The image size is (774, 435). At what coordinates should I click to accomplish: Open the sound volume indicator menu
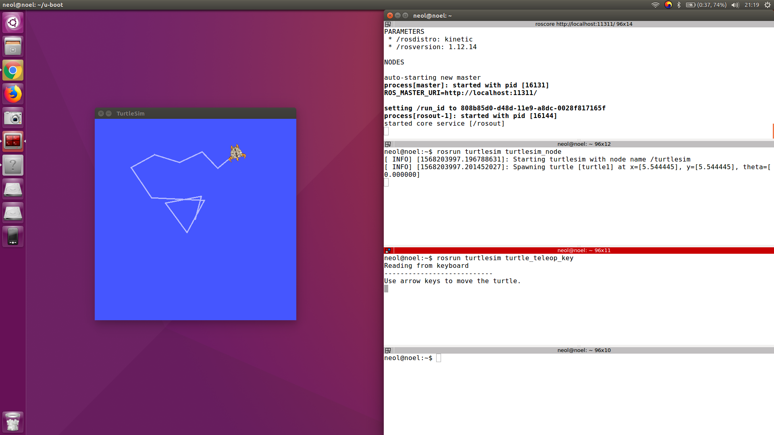coord(735,5)
